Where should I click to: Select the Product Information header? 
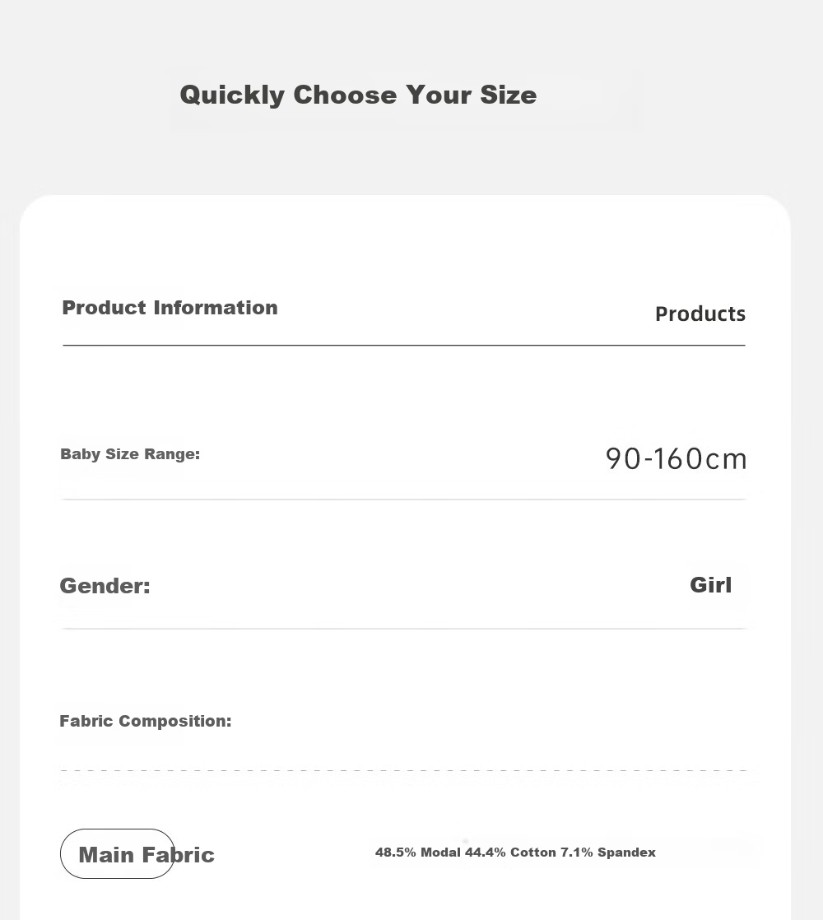[170, 308]
